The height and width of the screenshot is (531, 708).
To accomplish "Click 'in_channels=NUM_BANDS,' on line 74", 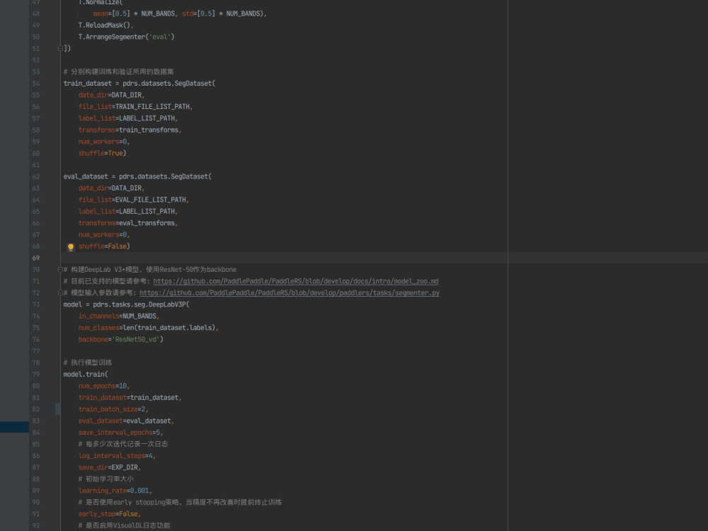I will click(119, 316).
